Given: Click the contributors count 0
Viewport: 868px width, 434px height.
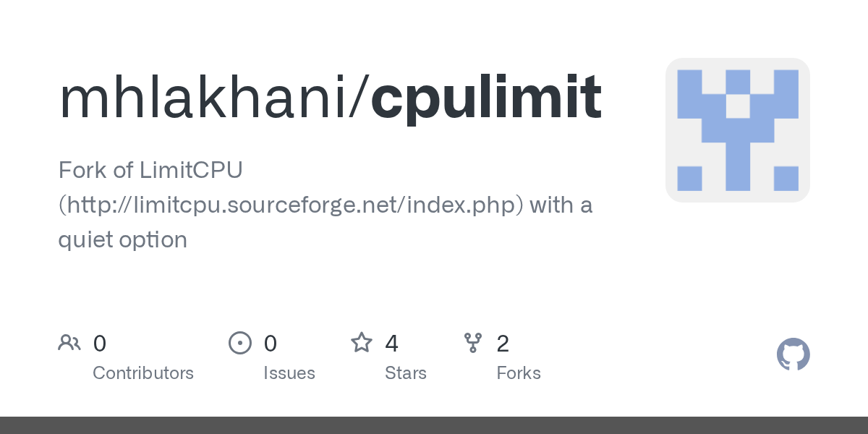Looking at the screenshot, I should click(100, 344).
